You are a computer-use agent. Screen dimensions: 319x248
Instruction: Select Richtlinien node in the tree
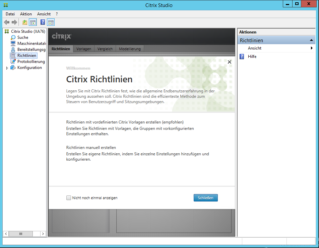27,56
